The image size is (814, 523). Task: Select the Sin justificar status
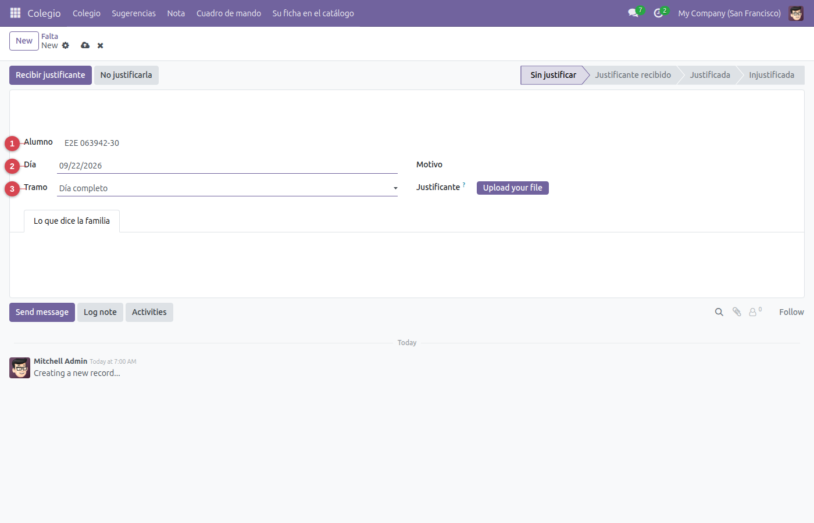coord(554,75)
